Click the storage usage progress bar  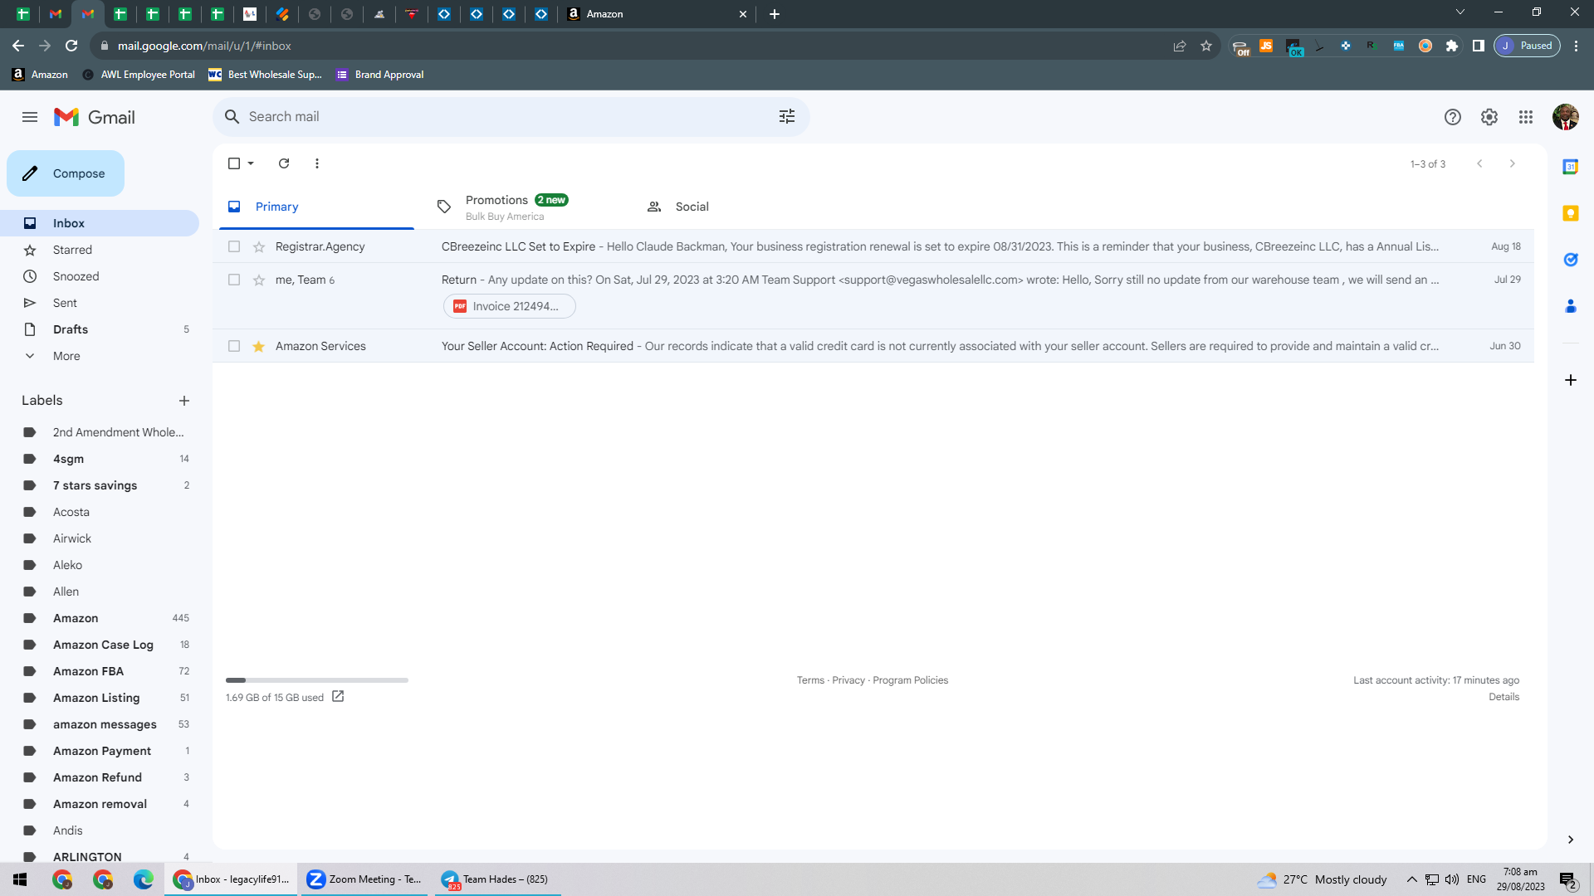click(317, 680)
